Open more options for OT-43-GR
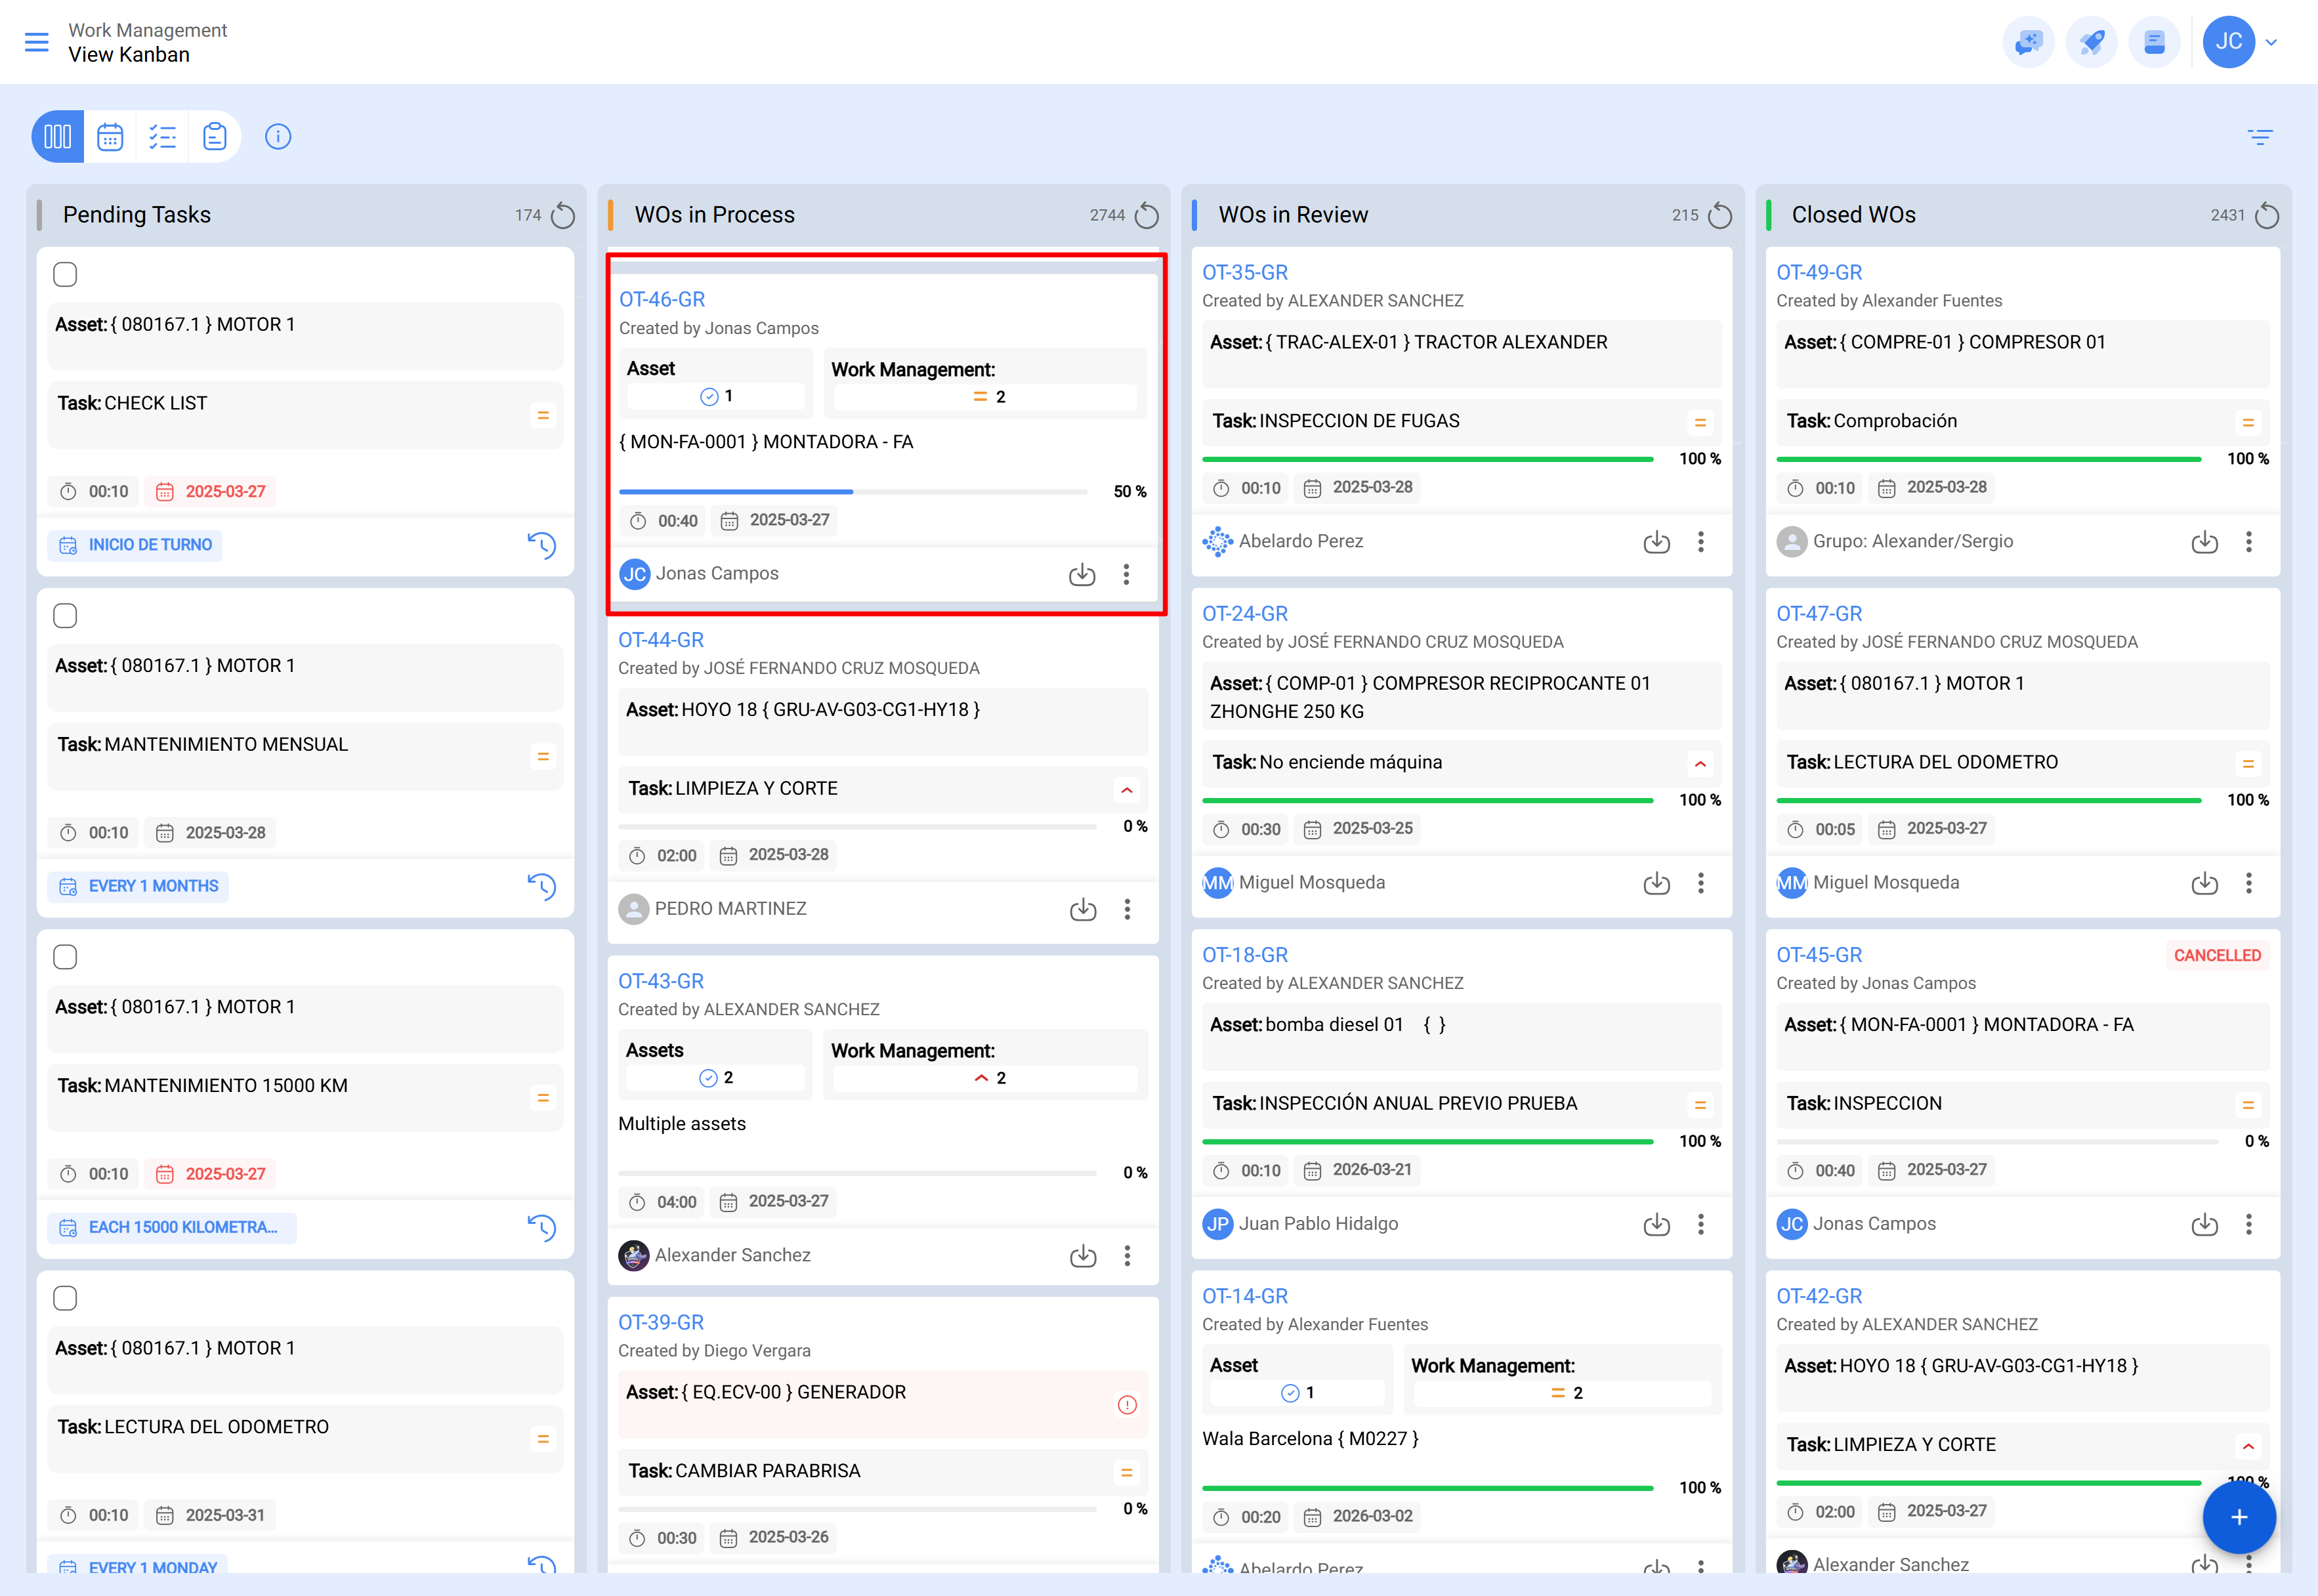This screenshot has height=1596, width=2318. click(1127, 1256)
